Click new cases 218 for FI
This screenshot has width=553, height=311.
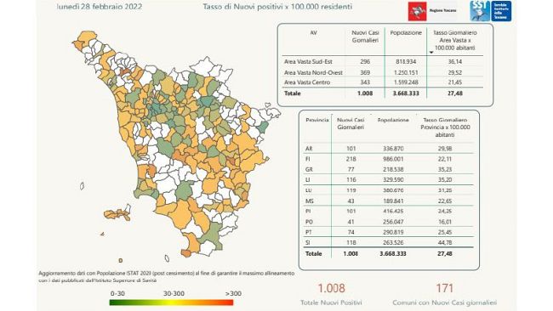click(351, 159)
